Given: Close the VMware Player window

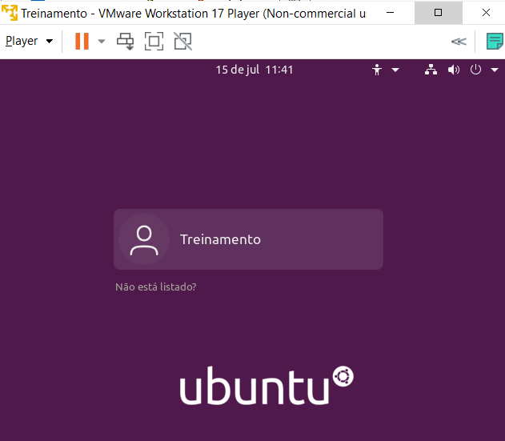Looking at the screenshot, I should pos(486,13).
